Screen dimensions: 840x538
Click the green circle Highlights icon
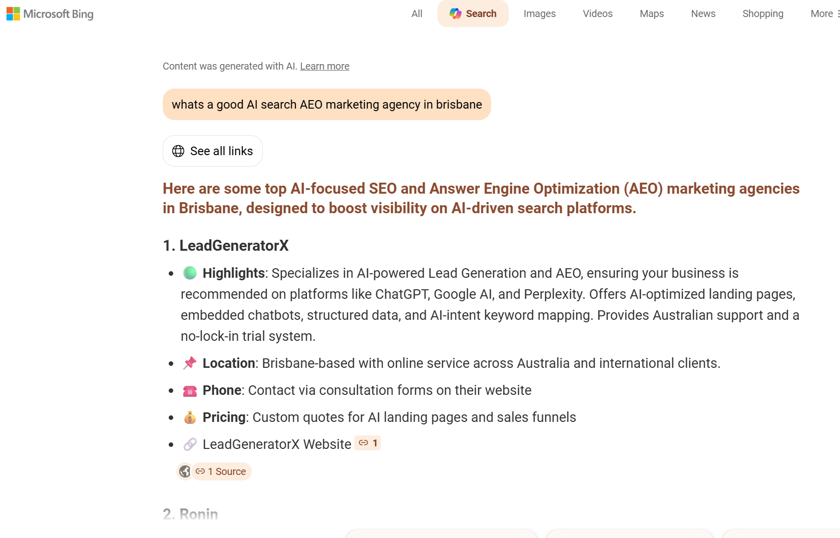(x=190, y=273)
